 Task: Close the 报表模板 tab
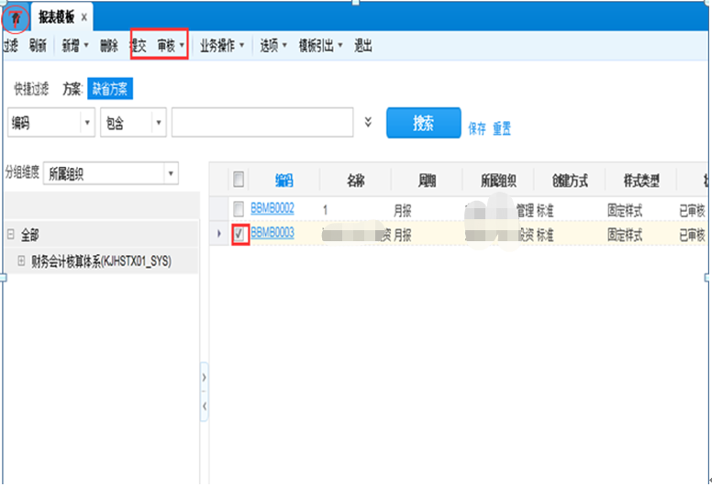(x=84, y=17)
